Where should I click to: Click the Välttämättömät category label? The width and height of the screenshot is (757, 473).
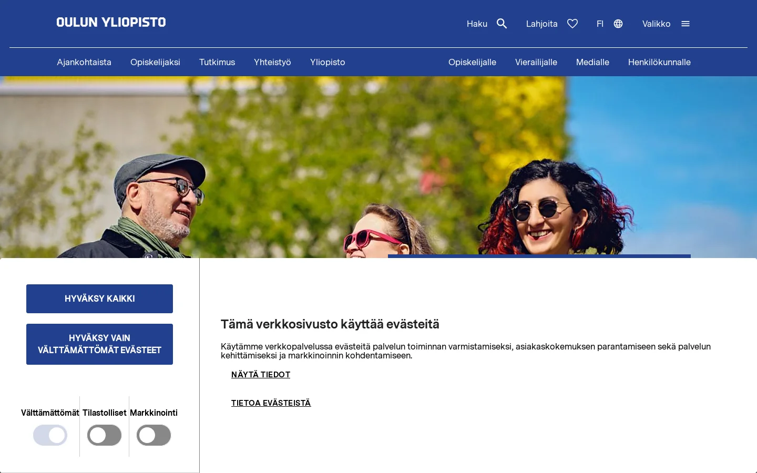[x=50, y=413]
